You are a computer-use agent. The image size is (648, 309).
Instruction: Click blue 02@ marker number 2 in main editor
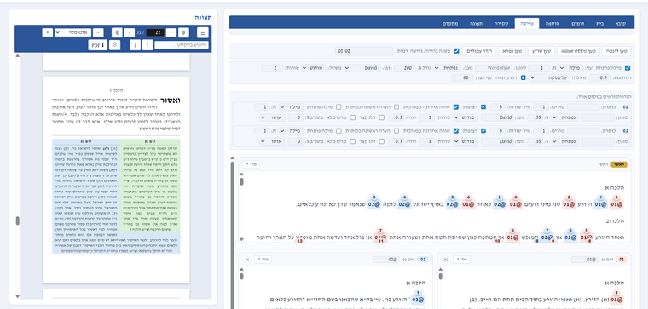pyautogui.click(x=500, y=203)
